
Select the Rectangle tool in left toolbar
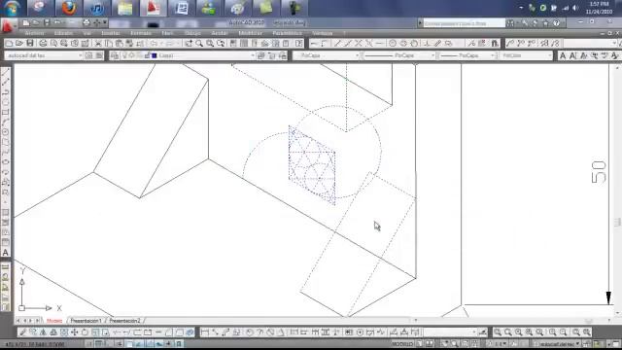pyautogui.click(x=6, y=113)
